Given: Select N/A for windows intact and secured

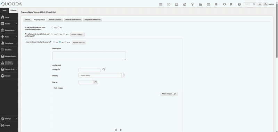Looking at the screenshot, I should point(65,42).
